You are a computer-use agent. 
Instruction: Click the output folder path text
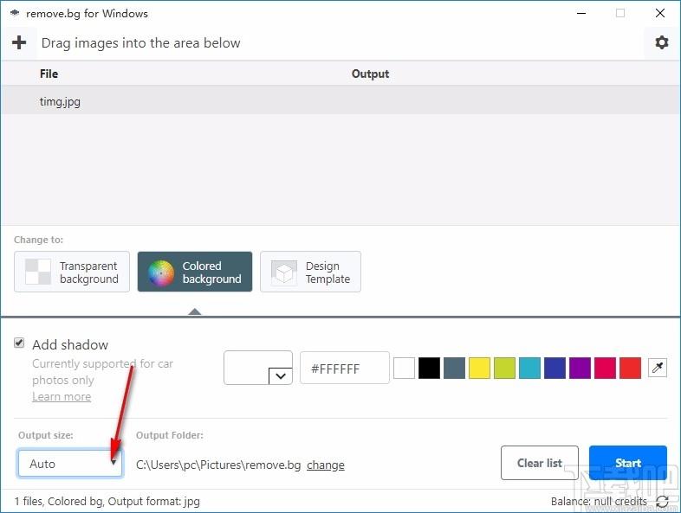218,465
